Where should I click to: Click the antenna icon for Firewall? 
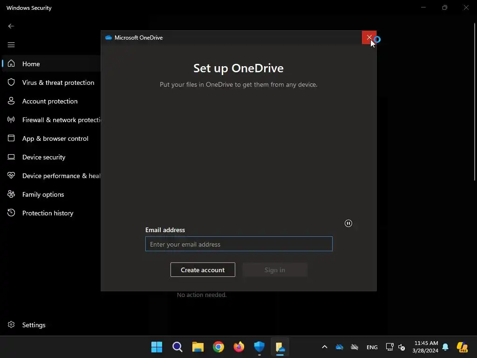(11, 119)
